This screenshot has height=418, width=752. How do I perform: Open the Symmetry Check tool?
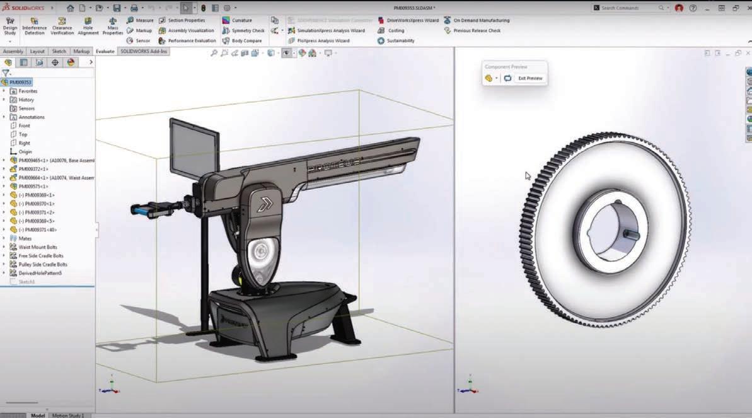click(x=243, y=30)
